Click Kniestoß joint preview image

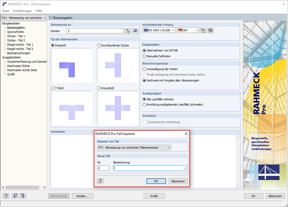click(x=72, y=65)
